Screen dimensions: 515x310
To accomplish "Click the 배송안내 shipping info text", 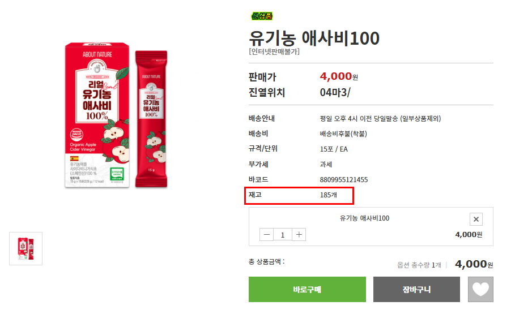I will (x=380, y=119).
